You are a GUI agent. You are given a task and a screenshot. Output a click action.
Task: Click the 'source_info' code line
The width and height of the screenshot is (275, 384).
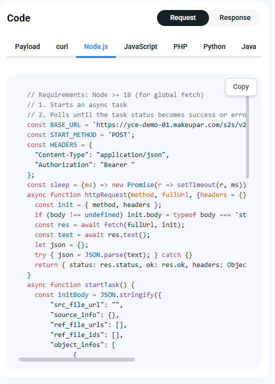(84, 315)
